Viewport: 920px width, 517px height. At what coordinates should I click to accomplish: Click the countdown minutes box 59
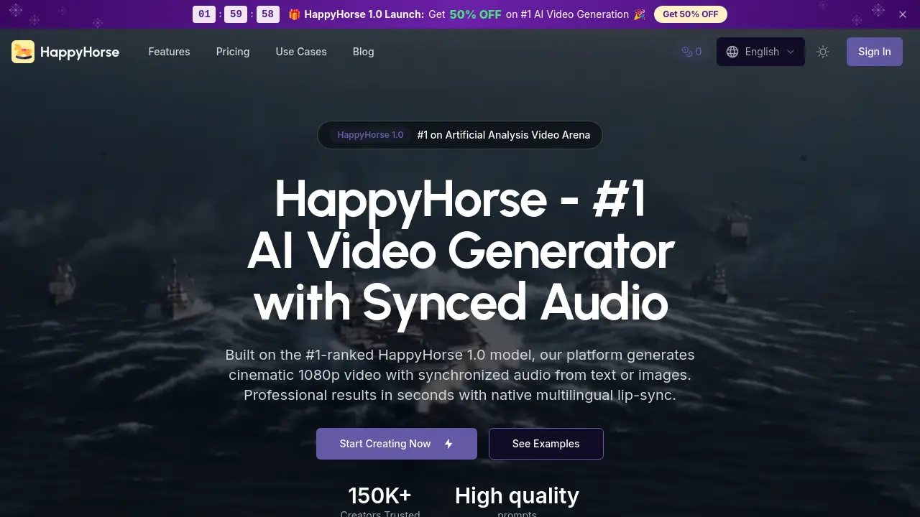point(236,14)
